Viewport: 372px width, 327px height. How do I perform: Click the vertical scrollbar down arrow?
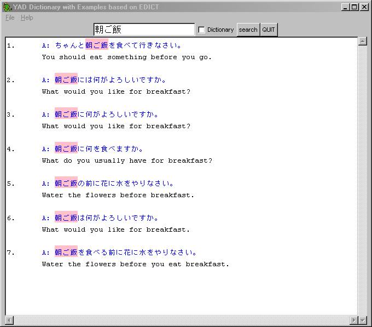[363, 320]
